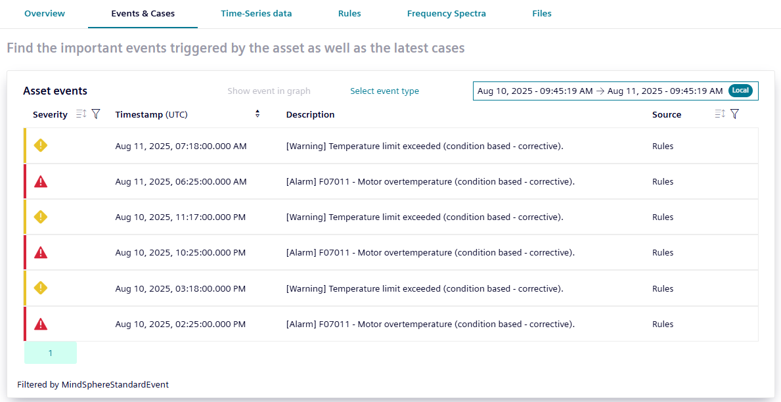The width and height of the screenshot is (781, 402).
Task: Switch to the Frequency Spectra tab
Action: [x=446, y=13]
